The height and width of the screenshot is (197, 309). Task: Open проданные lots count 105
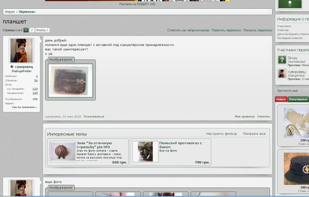(x=35, y=93)
